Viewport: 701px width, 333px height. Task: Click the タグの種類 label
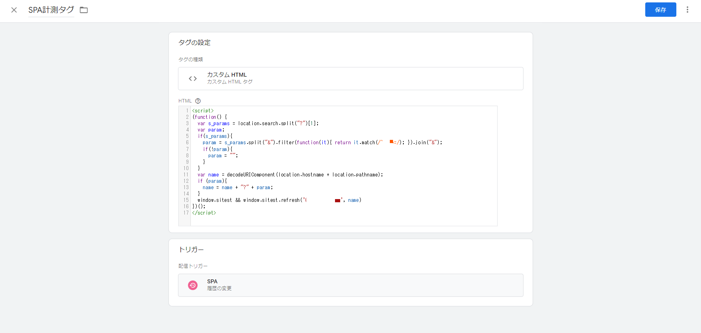pos(190,60)
